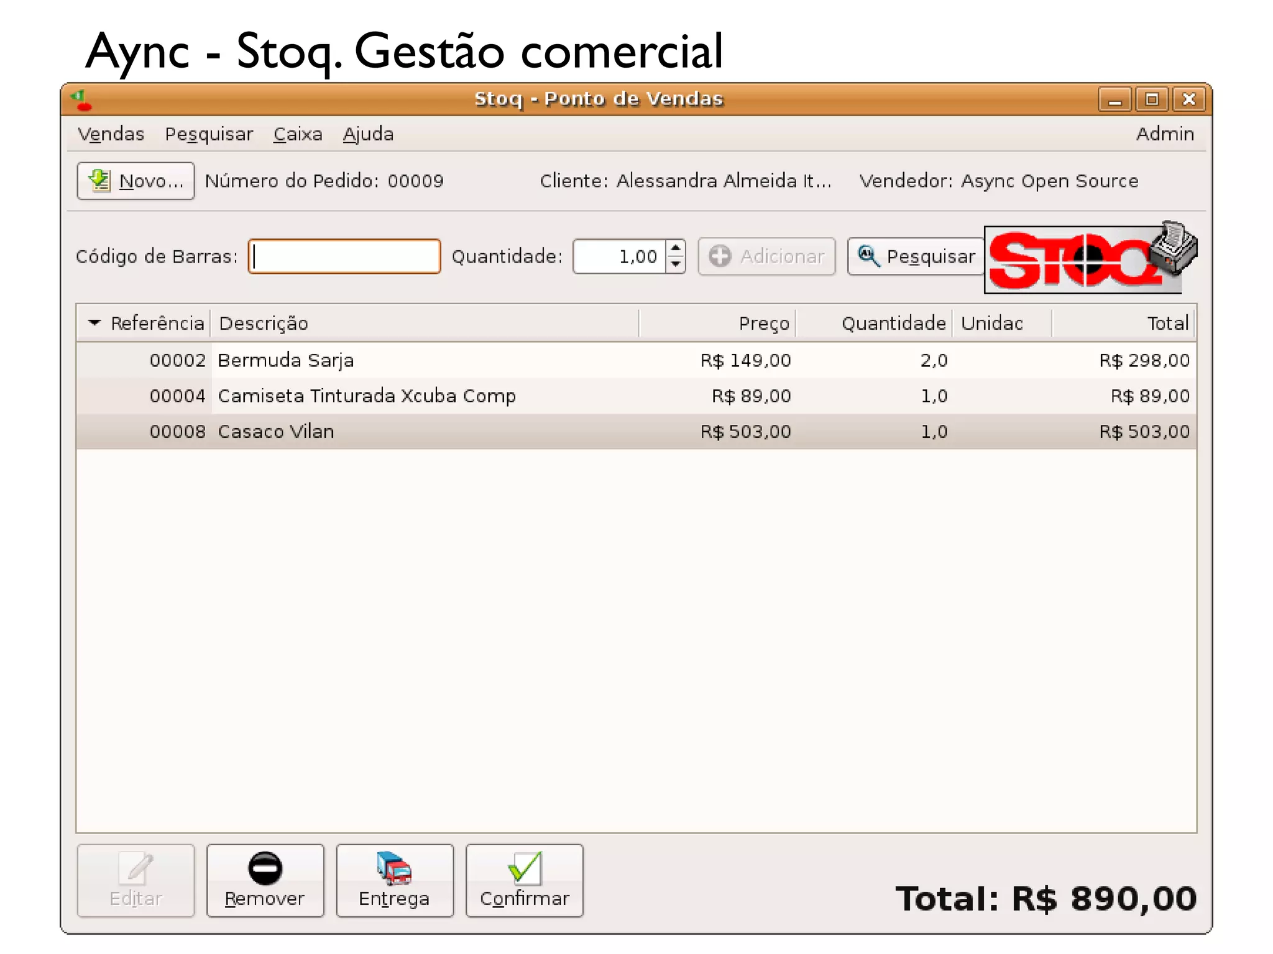Click the Novo... order button

pos(136,181)
